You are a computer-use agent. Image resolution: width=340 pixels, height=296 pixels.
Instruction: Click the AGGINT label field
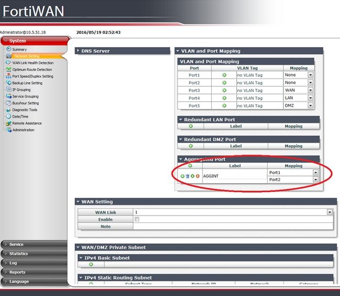click(235, 176)
